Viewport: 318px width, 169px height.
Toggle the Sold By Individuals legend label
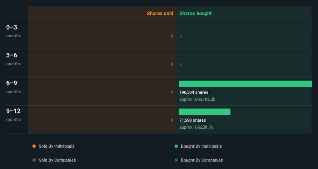57,146
